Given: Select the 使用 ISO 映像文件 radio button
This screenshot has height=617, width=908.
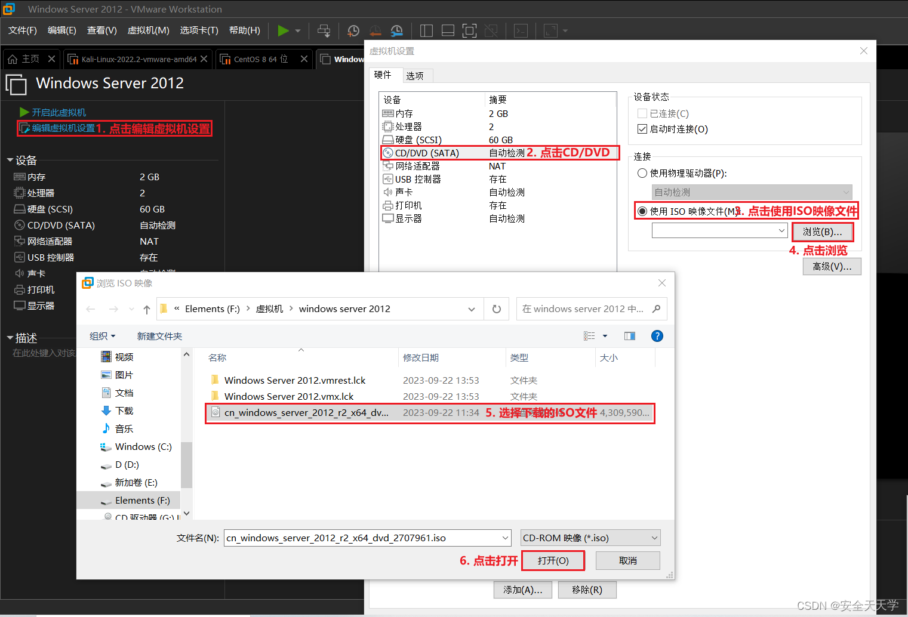Looking at the screenshot, I should [642, 211].
